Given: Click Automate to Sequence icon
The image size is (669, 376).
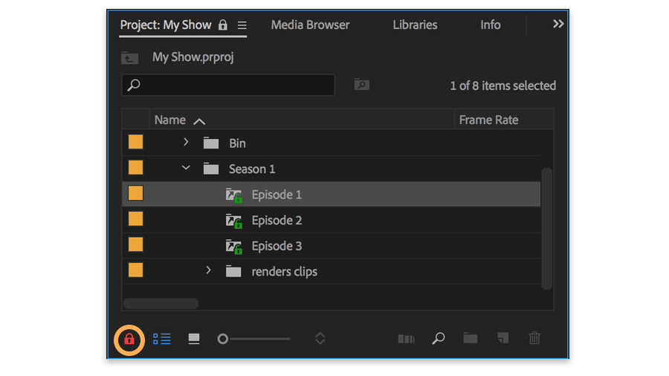Looking at the screenshot, I should coord(406,339).
